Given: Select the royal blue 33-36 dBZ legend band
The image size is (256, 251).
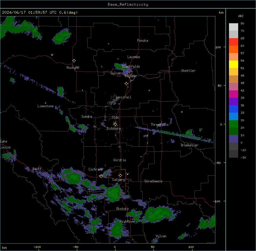Looking at the screenshot, I should pyautogui.click(x=233, y=109).
